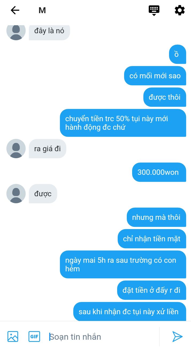This screenshot has height=348, width=191.
Task: Tap the avatar beside "đây là nó"
Action: (x=16, y=31)
